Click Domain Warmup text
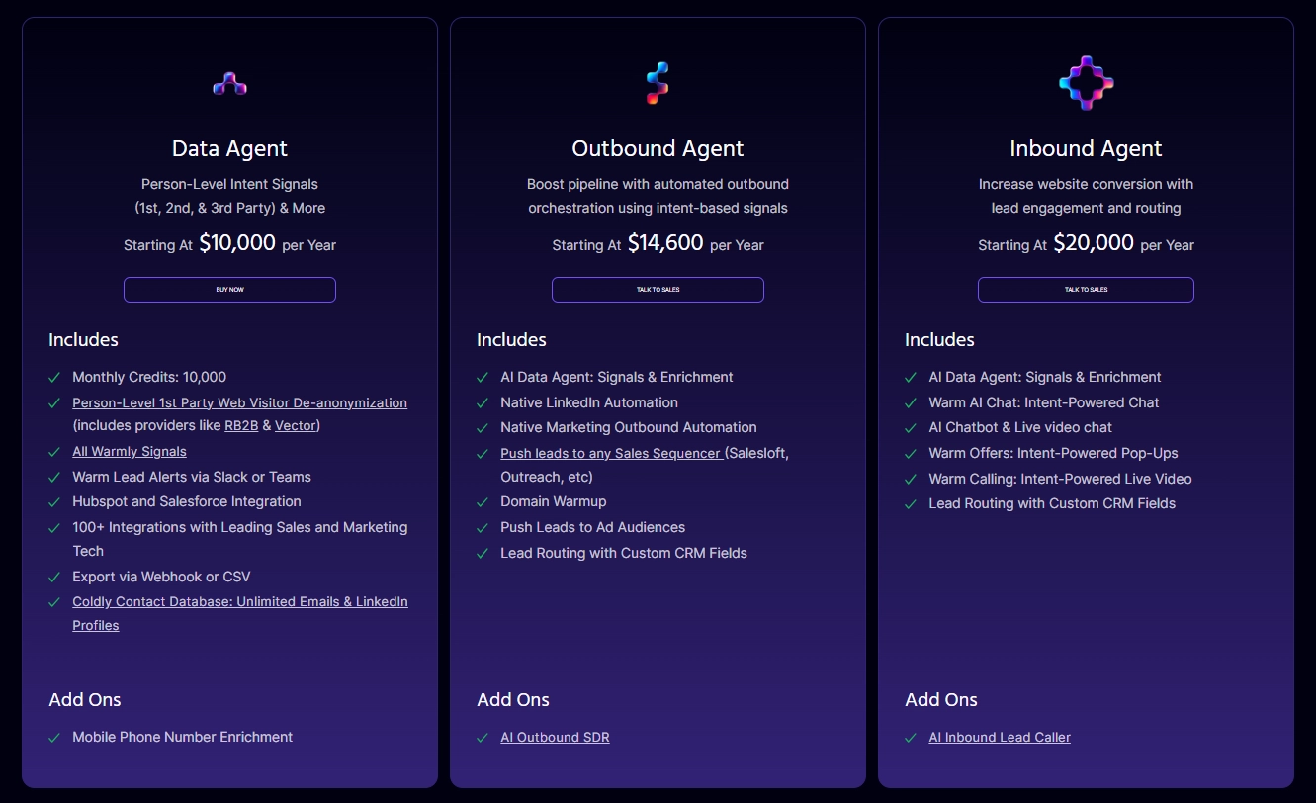The image size is (1316, 803). (x=554, y=501)
